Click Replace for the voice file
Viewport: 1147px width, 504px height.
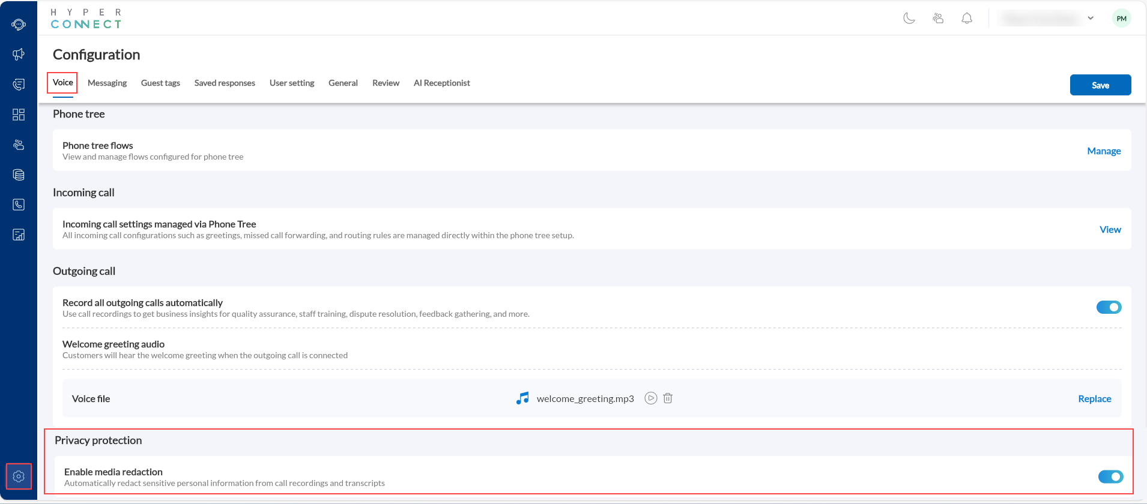click(x=1094, y=399)
